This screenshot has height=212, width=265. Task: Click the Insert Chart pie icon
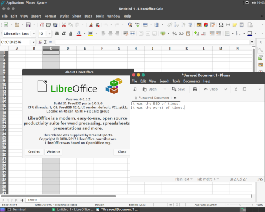206,24
